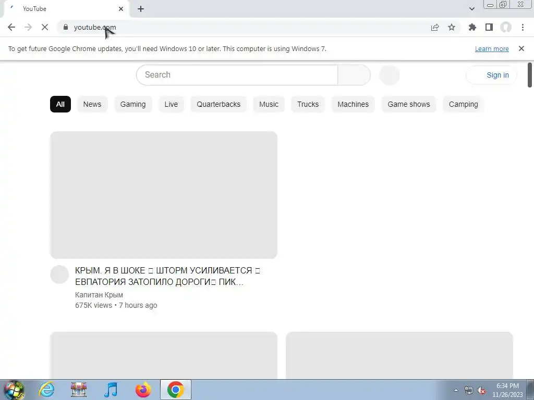
Task: Close the YouTube tab
Action: (121, 9)
